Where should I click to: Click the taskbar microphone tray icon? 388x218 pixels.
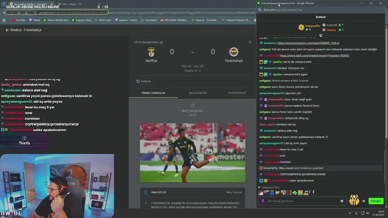[356, 213]
